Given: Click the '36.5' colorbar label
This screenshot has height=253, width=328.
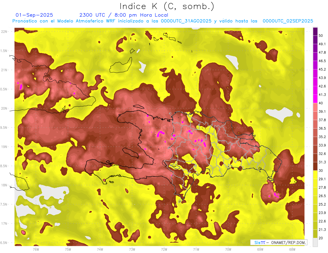Looking at the screenshot, I should [322, 128].
